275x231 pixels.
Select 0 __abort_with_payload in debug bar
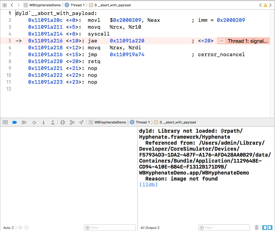click(175, 122)
